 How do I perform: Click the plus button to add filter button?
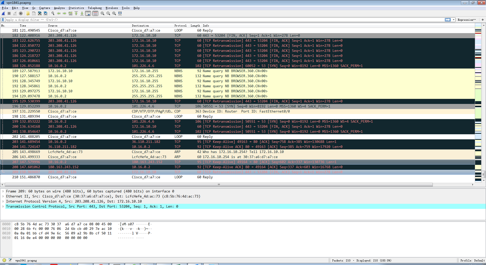pyautogui.click(x=483, y=20)
